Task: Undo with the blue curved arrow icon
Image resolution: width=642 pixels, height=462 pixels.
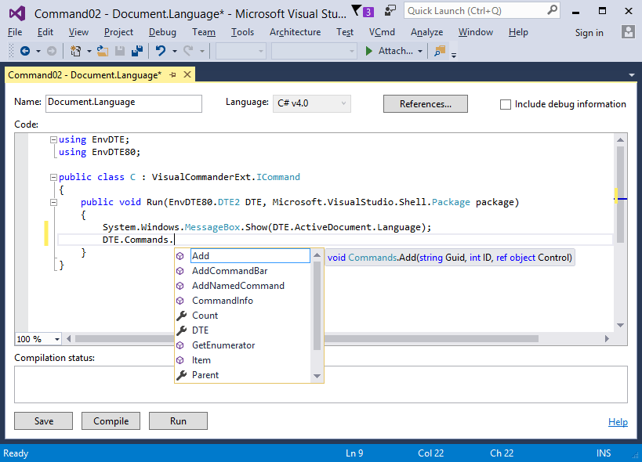Action: pyautogui.click(x=161, y=51)
